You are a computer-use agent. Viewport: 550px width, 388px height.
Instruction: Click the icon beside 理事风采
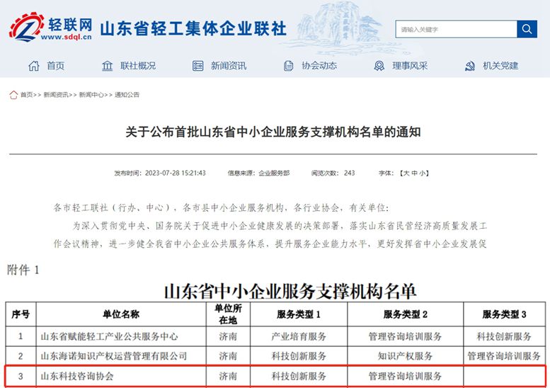[x=379, y=66]
